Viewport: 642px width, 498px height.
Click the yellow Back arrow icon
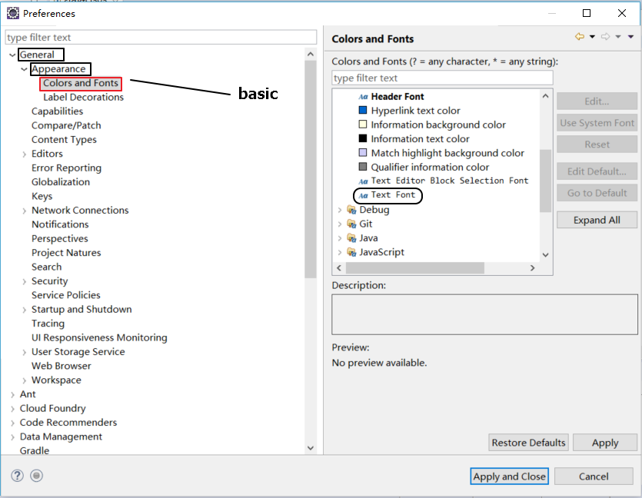[579, 37]
